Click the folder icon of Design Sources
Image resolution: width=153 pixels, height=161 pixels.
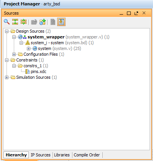pos(13,31)
